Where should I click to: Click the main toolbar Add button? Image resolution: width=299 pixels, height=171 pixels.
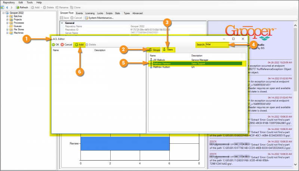pos(35,7)
